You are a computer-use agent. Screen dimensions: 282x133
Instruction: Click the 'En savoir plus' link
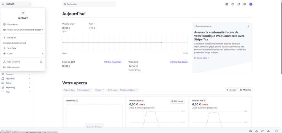[x=202, y=58]
